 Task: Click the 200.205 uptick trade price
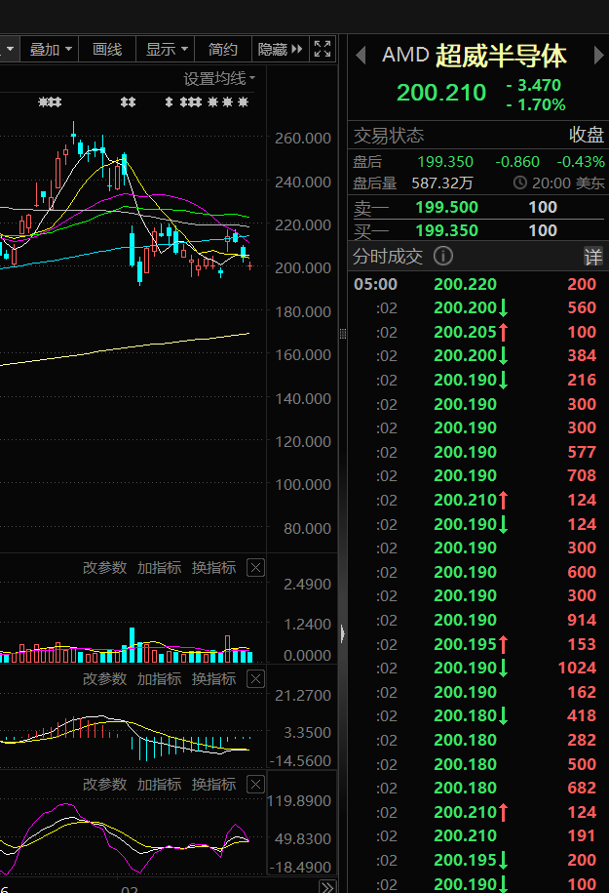(x=465, y=332)
